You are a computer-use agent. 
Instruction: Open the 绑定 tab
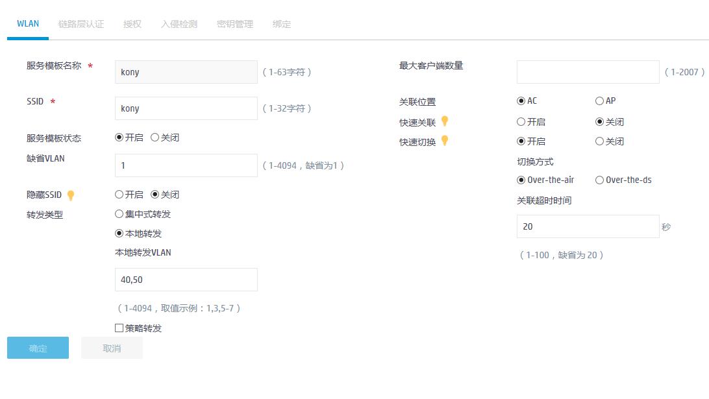tap(282, 24)
